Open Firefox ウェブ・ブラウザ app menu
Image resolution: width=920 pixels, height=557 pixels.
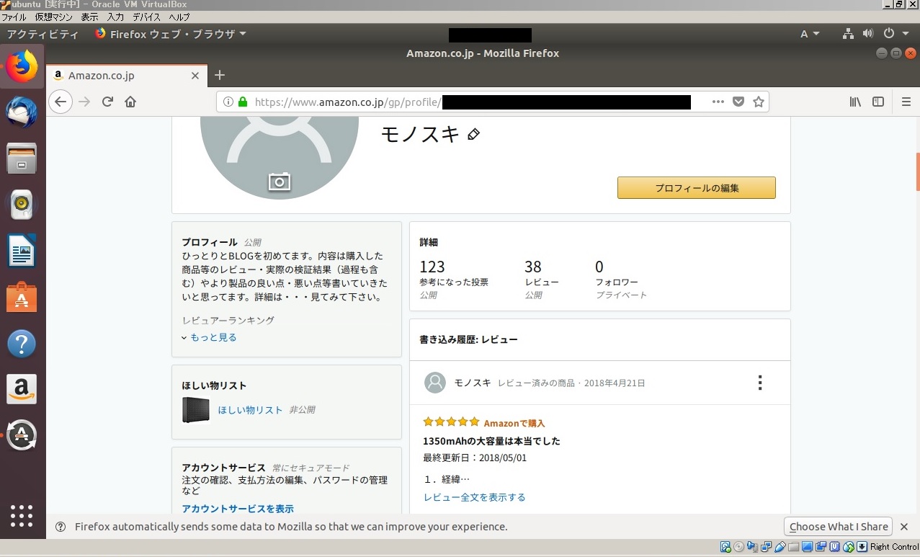171,34
